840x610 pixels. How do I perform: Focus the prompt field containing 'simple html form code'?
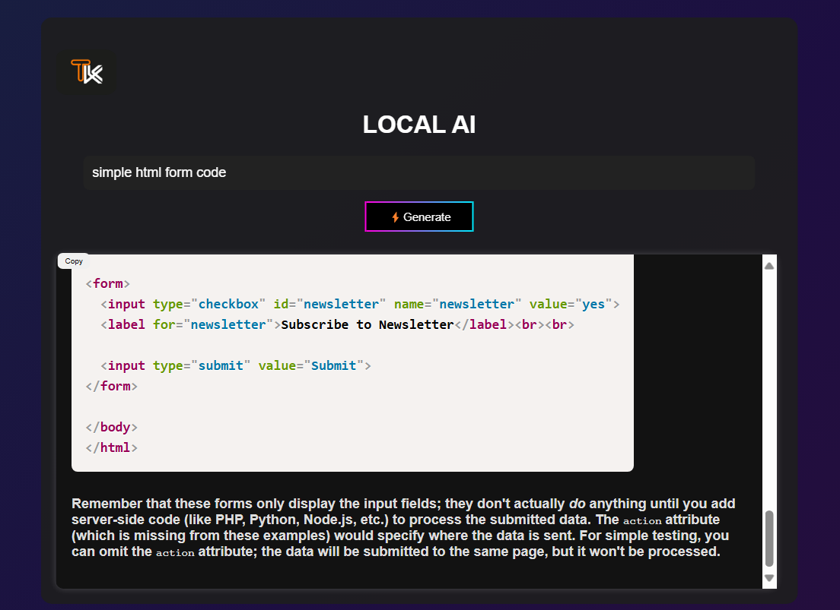pos(418,172)
